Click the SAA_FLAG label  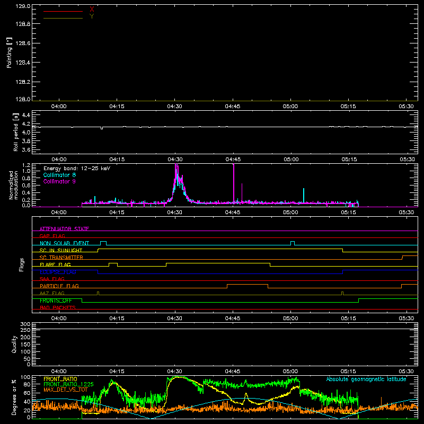pos(52,279)
